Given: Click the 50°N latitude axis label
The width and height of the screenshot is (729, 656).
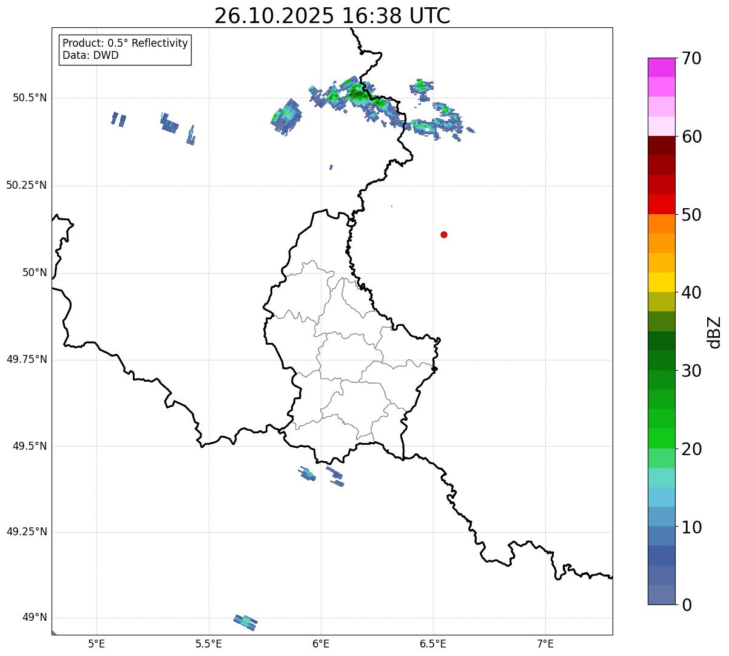Looking at the screenshot, I should click(x=35, y=272).
